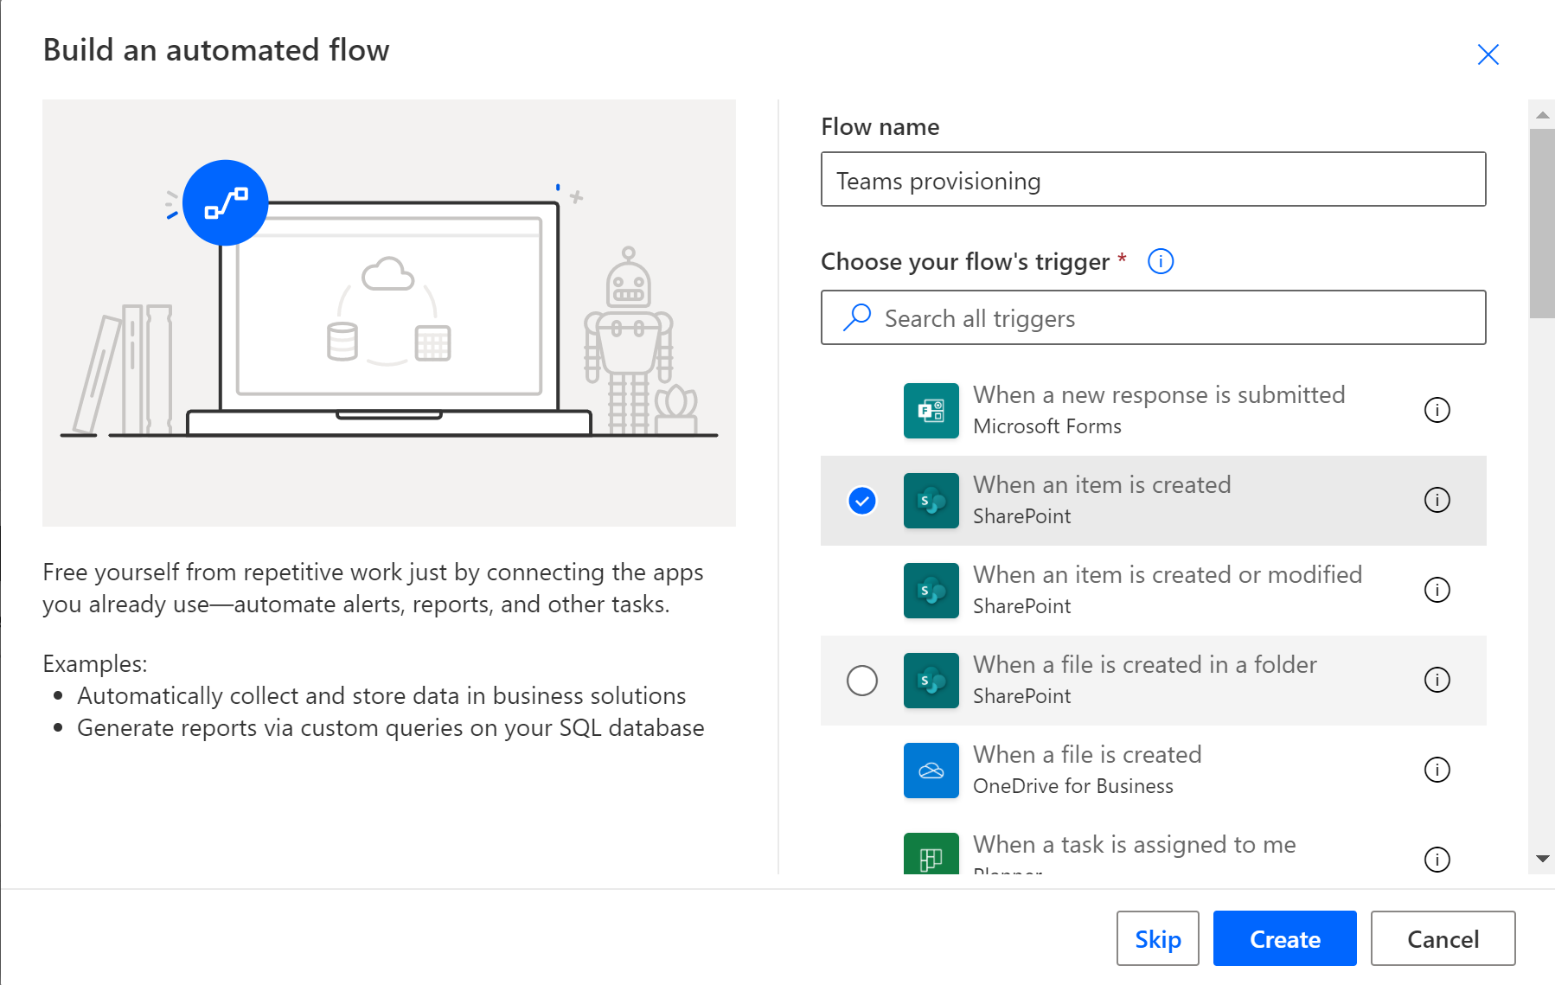Click the Skip button

pos(1157,938)
